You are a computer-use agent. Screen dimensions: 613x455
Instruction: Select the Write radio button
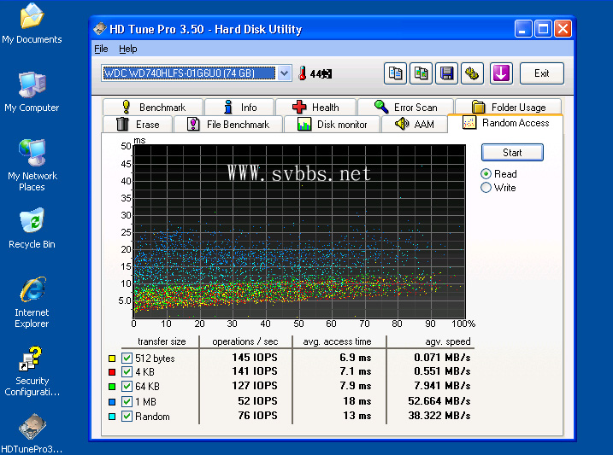click(x=486, y=188)
